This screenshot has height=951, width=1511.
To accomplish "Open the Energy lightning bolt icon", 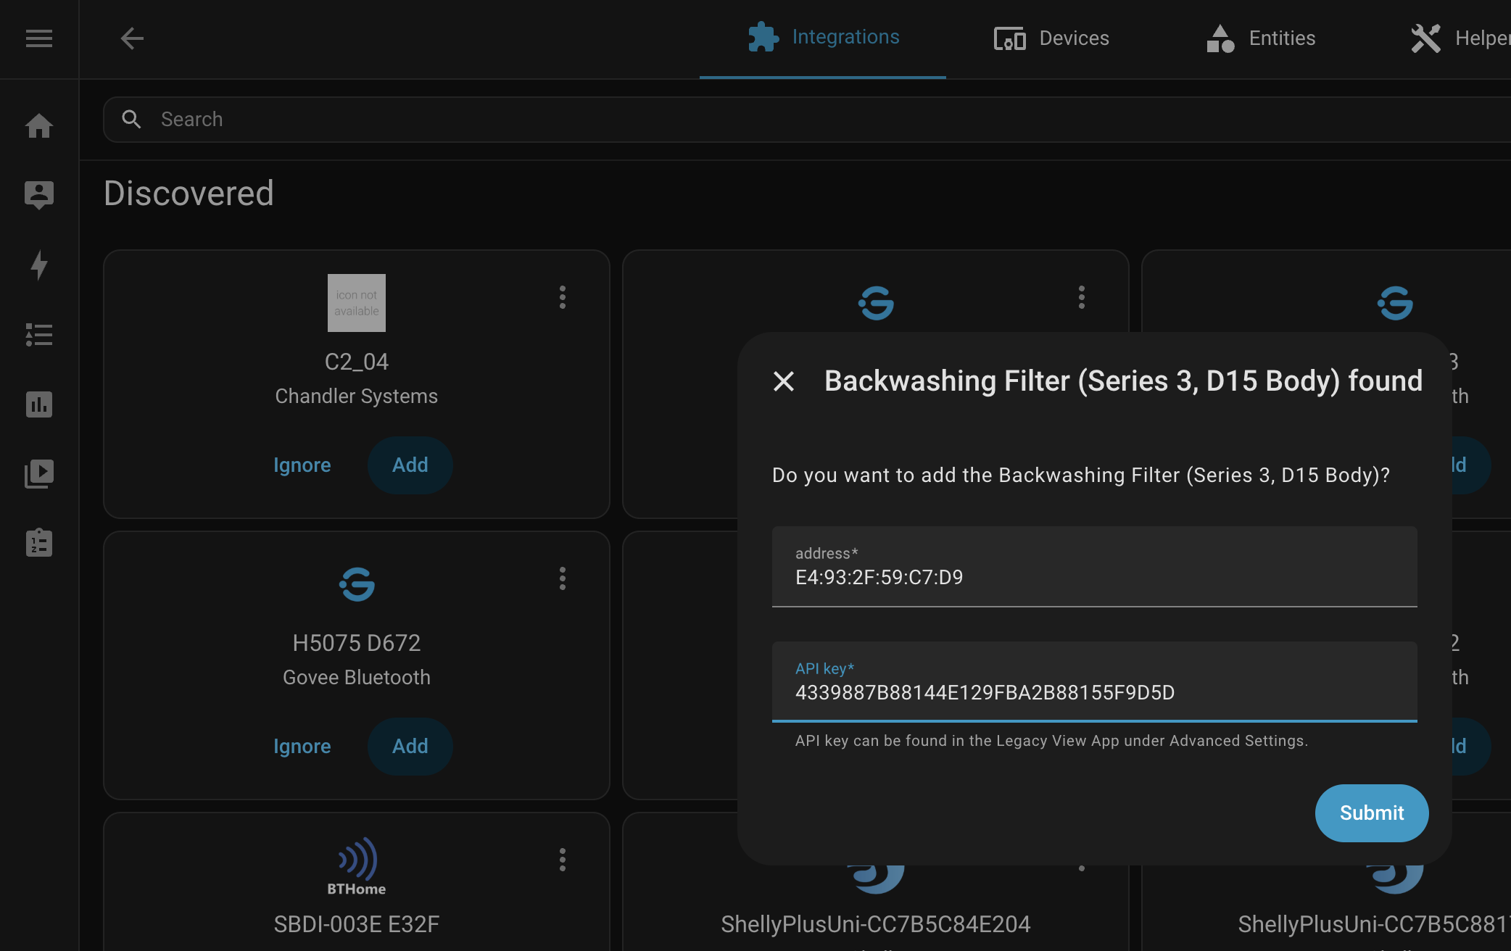I will (39, 265).
